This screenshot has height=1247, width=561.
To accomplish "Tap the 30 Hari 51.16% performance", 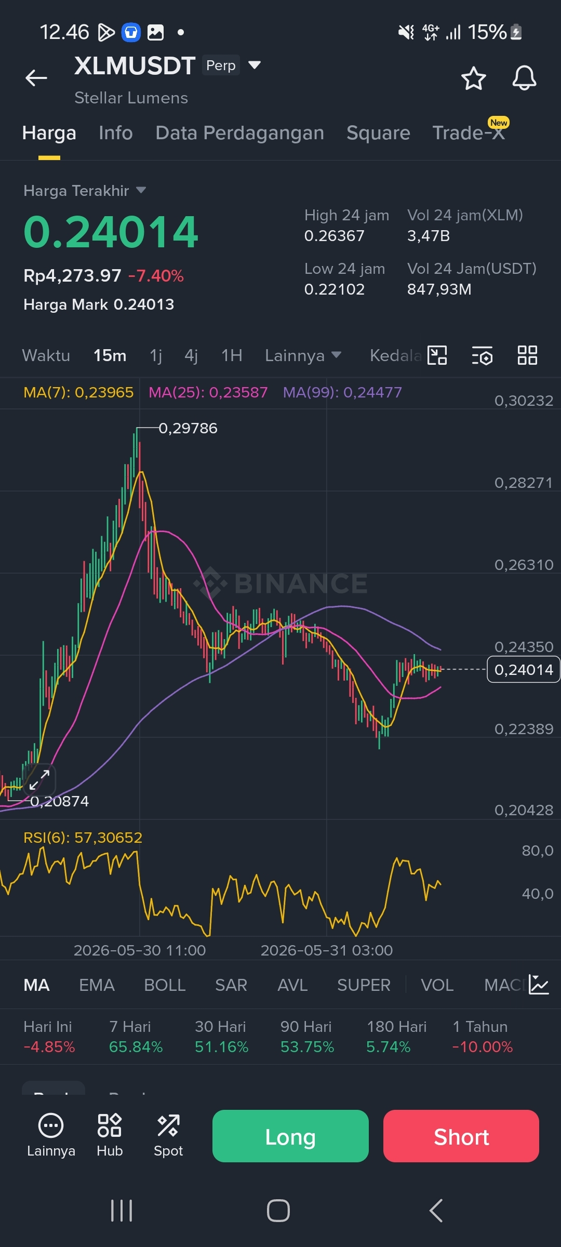I will point(221,1037).
